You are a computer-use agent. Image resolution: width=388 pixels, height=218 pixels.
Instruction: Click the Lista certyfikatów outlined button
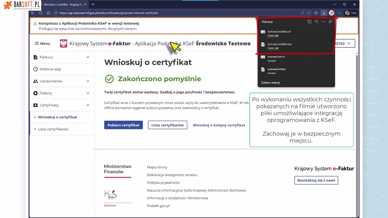point(168,125)
